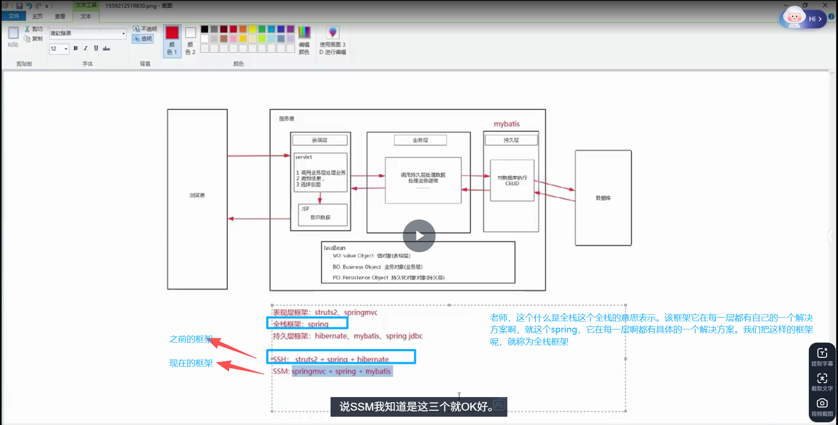This screenshot has height=425, width=838.
Task: Click the AI badge beside the subtitle
Action: click(x=499, y=405)
